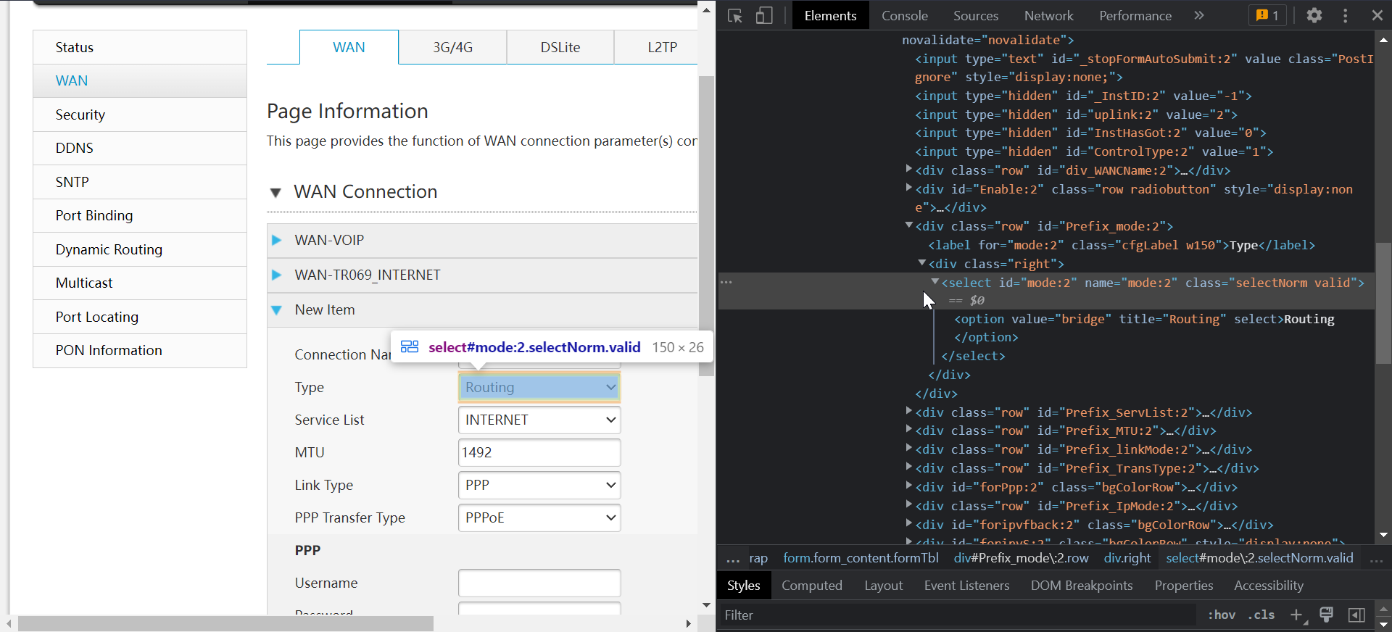Image resolution: width=1392 pixels, height=632 pixels.
Task: Expand the Enable:2 radiobutton div node
Action: pyautogui.click(x=908, y=188)
